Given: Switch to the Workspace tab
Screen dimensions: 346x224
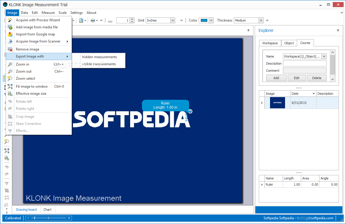Looking at the screenshot, I should click(x=270, y=43).
